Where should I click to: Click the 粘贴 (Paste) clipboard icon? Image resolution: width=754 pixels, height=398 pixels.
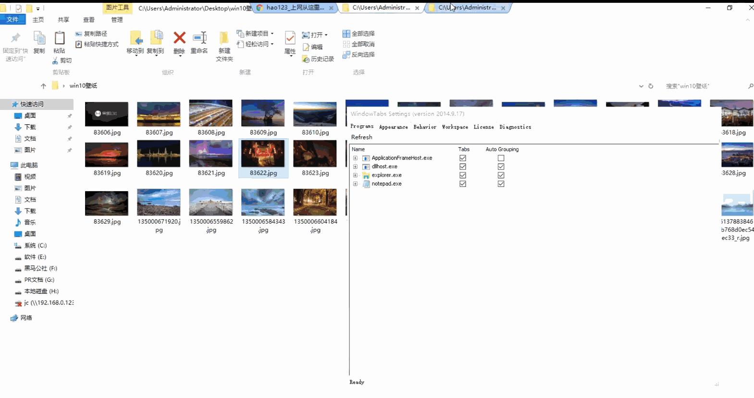click(x=60, y=38)
